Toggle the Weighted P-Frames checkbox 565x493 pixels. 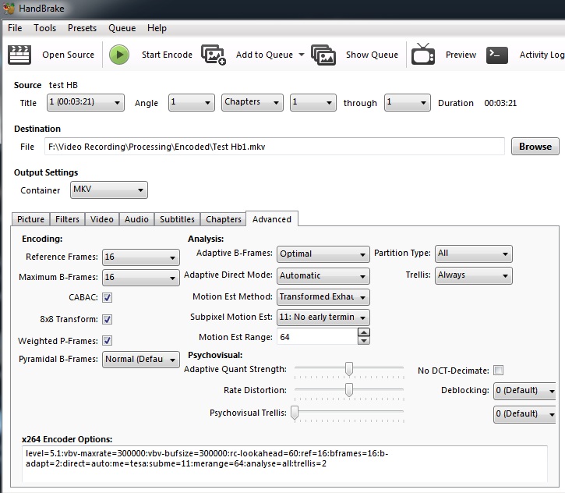(107, 340)
